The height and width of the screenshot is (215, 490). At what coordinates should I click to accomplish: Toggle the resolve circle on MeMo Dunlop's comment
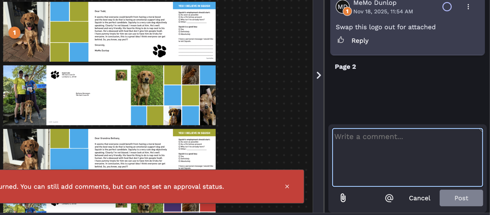click(447, 7)
